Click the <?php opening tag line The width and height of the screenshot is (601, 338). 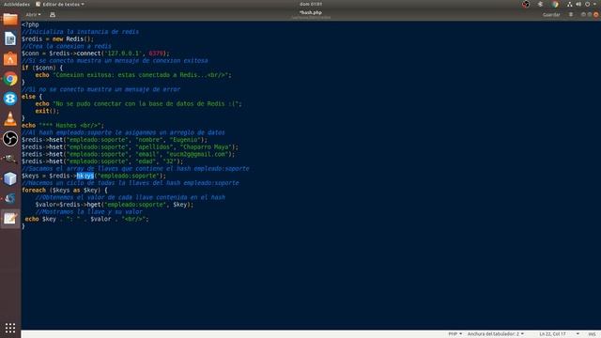pyautogui.click(x=30, y=24)
